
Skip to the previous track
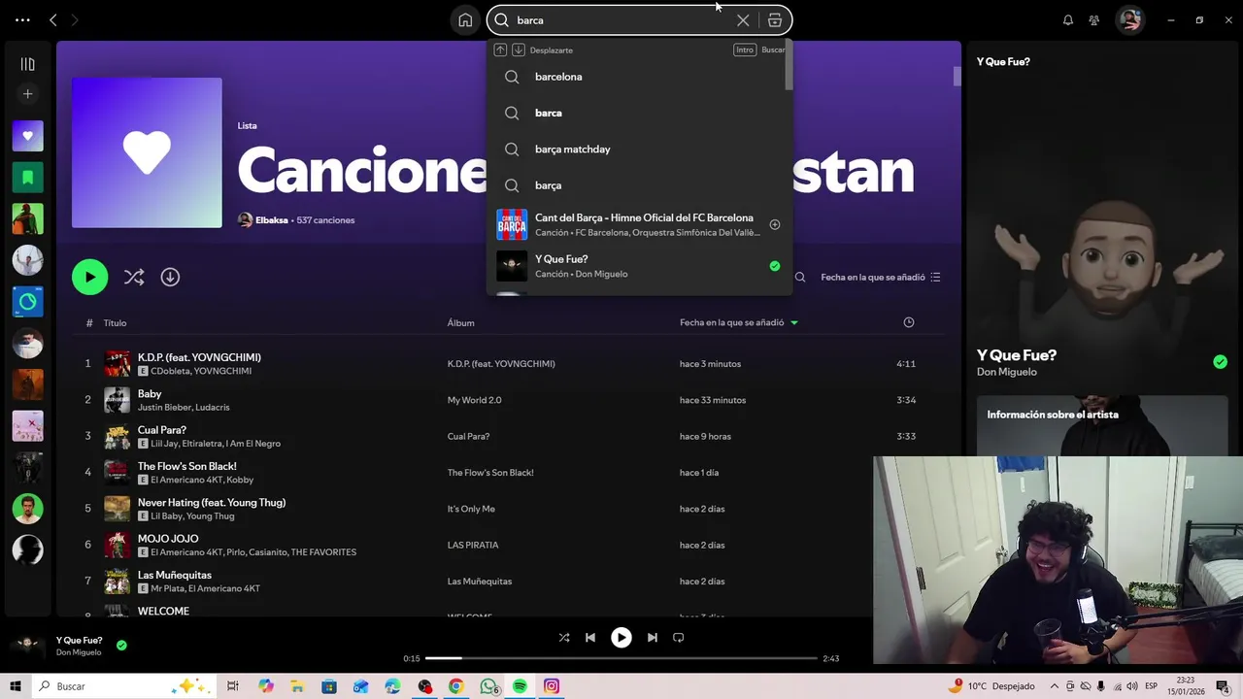point(590,638)
